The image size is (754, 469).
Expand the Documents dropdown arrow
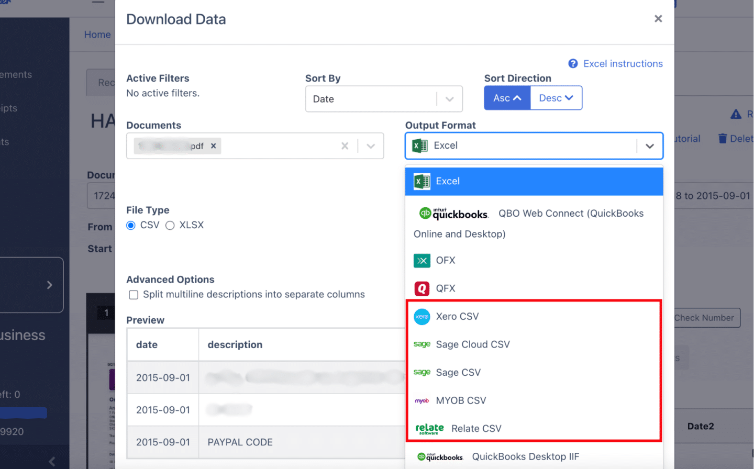(371, 146)
